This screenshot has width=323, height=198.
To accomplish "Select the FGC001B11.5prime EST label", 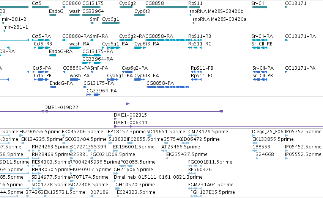I will tap(210, 162).
